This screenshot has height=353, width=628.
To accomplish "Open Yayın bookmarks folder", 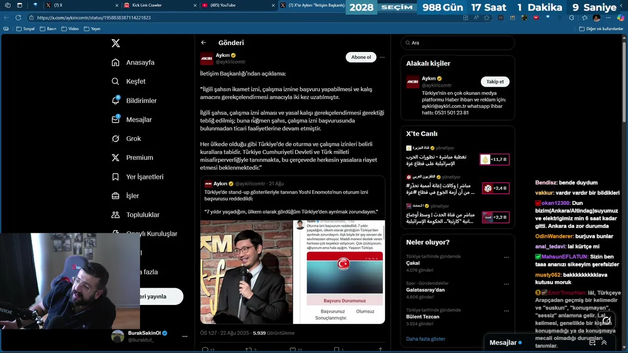I will click(x=92, y=28).
